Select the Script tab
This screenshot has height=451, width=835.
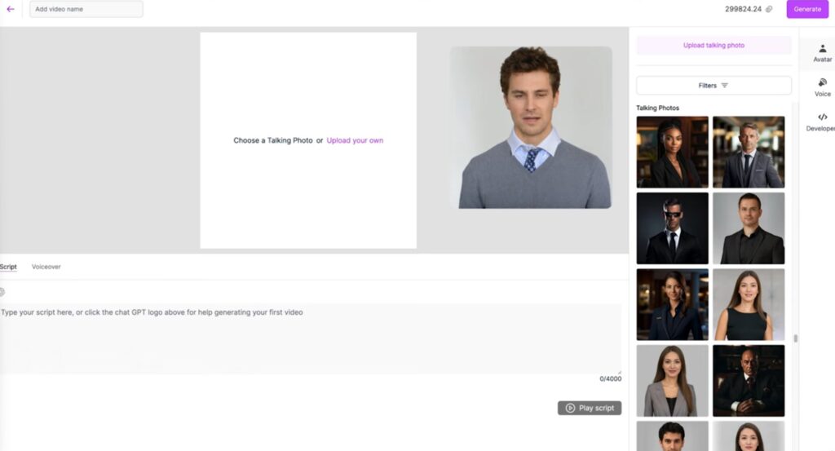(x=8, y=267)
